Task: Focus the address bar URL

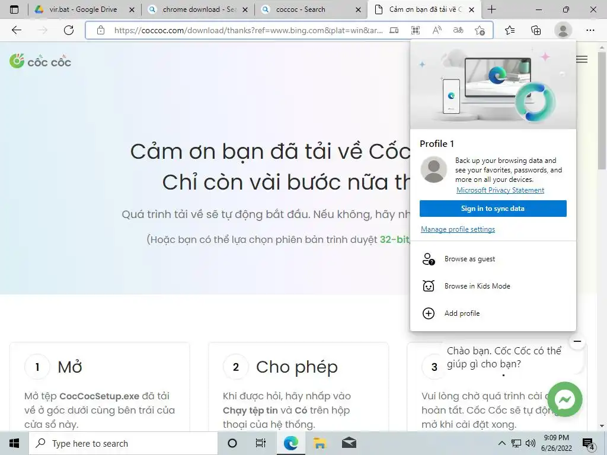Action: (x=248, y=30)
